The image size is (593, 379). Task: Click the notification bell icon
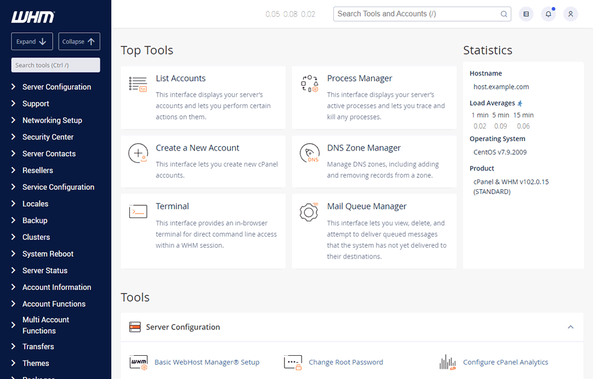click(548, 14)
